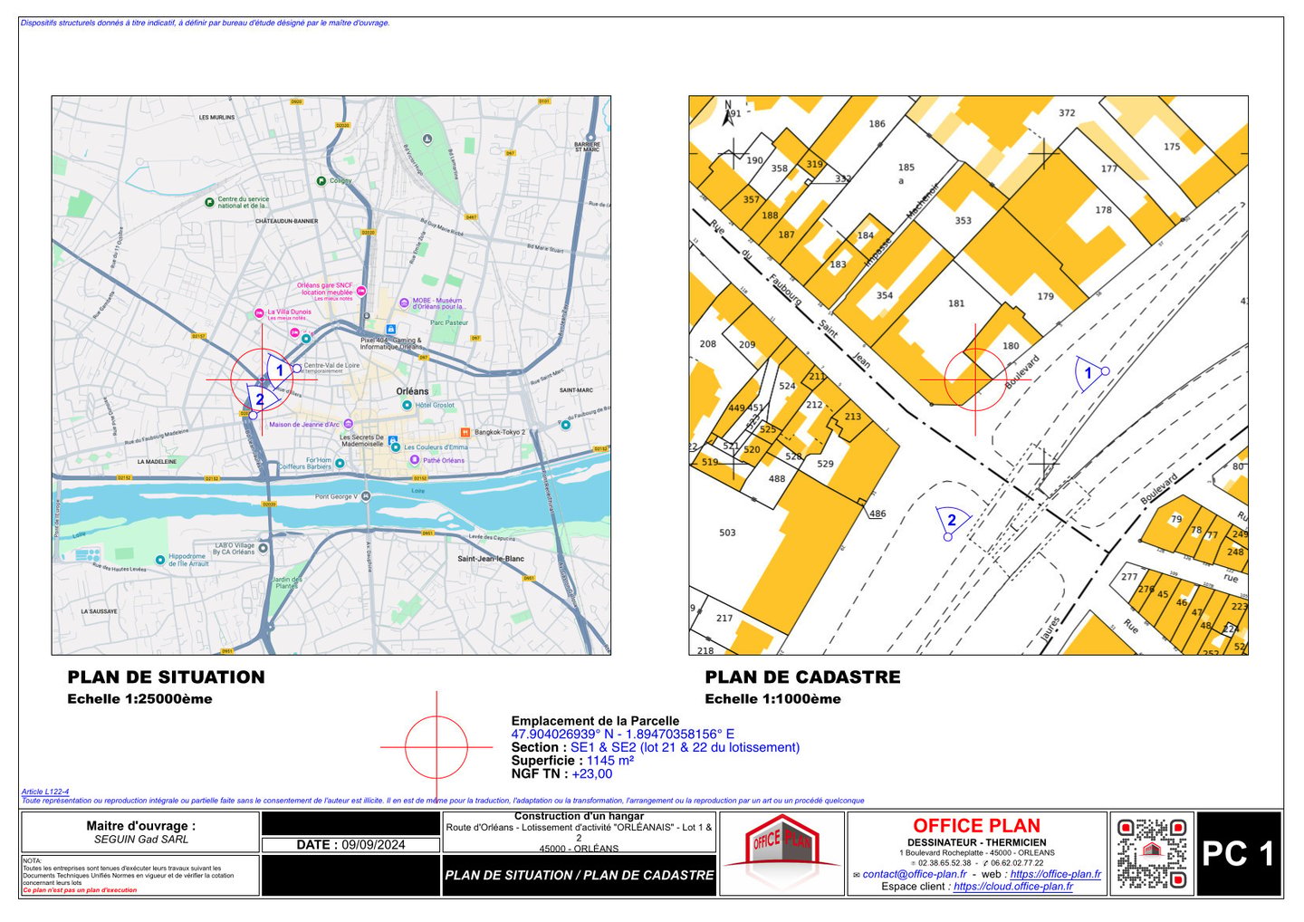Click the Bangkok-Tokyo 2 restaurant pin
This screenshot has height=922, width=1304.
pos(465,432)
